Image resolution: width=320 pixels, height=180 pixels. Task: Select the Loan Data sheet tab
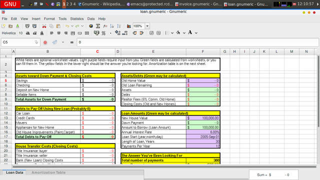point(14,172)
